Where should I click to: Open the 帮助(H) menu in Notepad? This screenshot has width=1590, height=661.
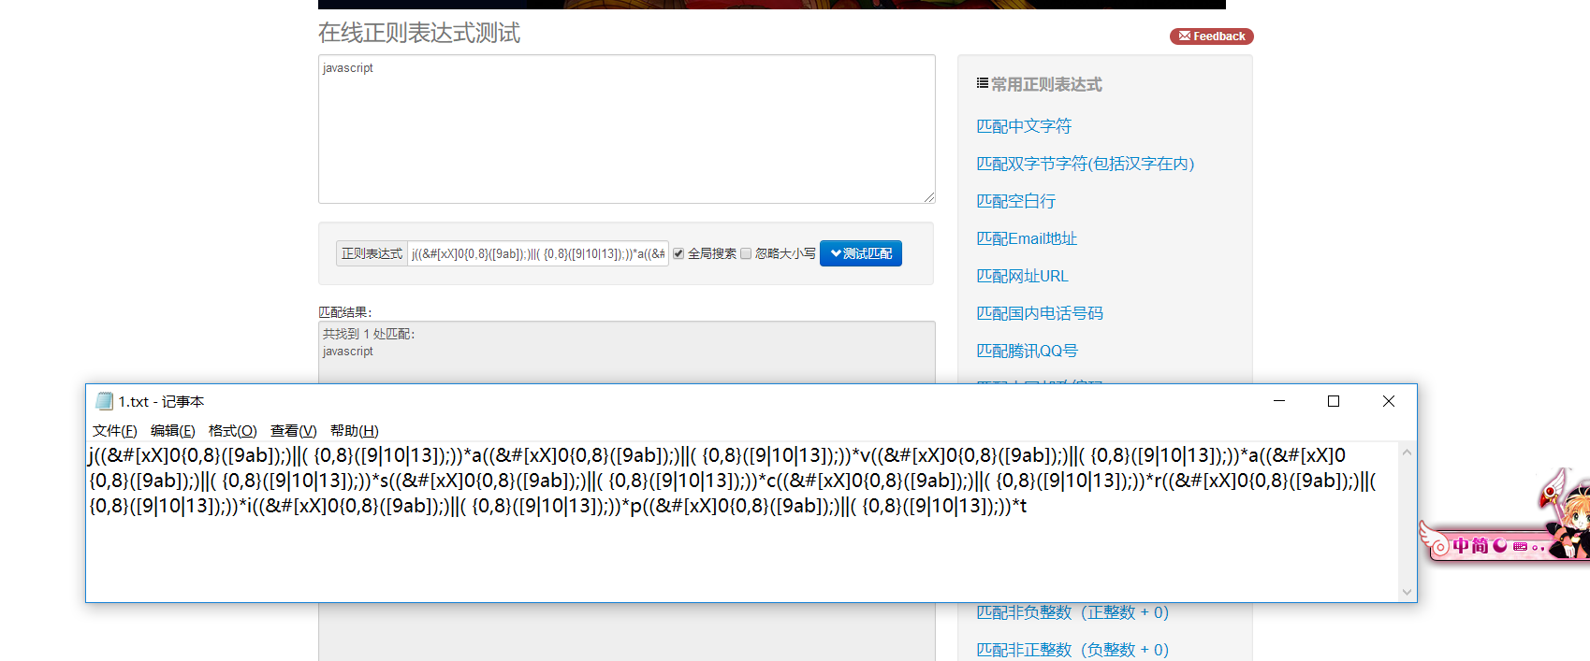(x=354, y=431)
